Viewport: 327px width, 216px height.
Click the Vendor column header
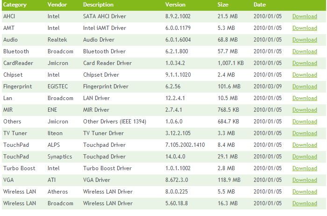57,5
